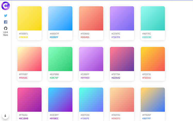The height and width of the screenshot is (121, 193).
Task: Click the #EA5455 hex color label
Action: pos(85,37)
